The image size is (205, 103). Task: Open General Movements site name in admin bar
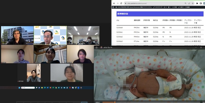coord(134,7)
